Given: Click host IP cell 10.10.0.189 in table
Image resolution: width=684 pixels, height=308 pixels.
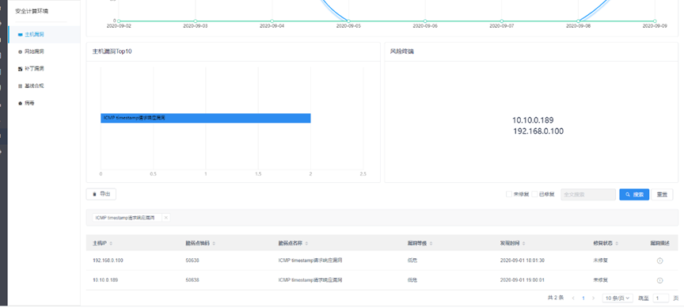Looking at the screenshot, I should point(105,280).
